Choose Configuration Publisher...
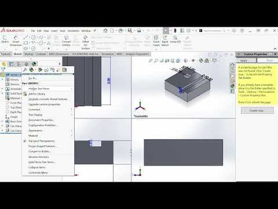 point(48,125)
